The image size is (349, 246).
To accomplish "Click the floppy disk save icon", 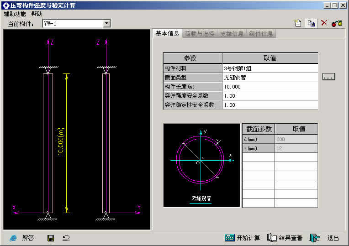I will (51, 238).
